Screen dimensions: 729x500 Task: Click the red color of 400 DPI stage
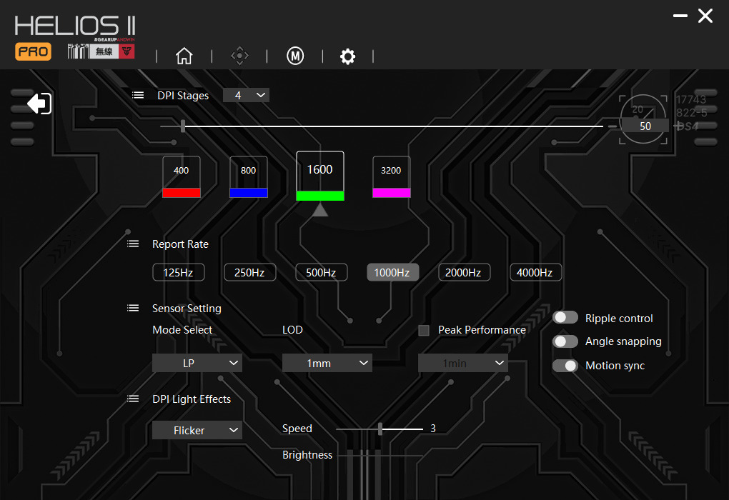coord(182,193)
